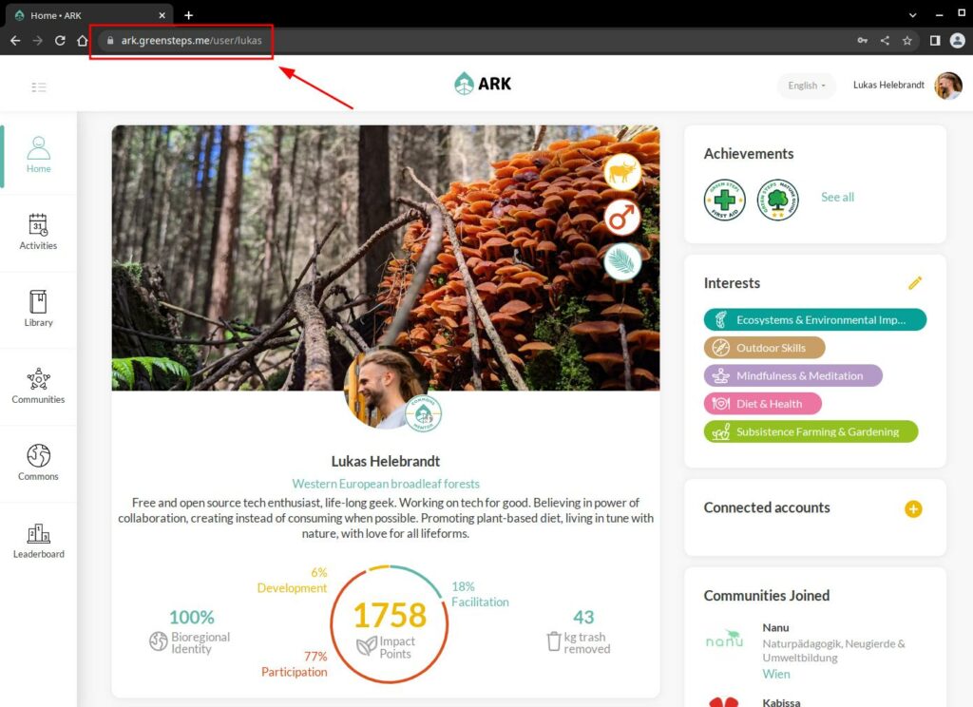Bookmark this page with the star icon
The height and width of the screenshot is (707, 973).
coord(907,40)
